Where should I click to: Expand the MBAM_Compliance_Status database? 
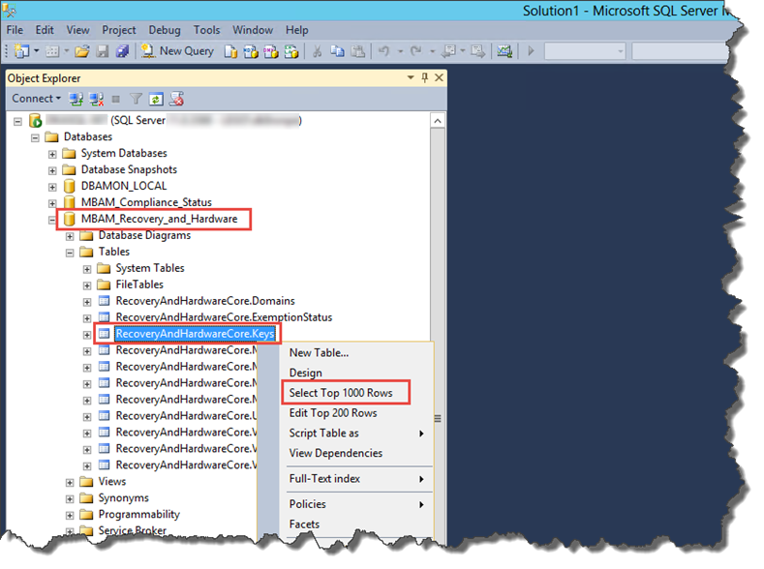click(x=52, y=203)
